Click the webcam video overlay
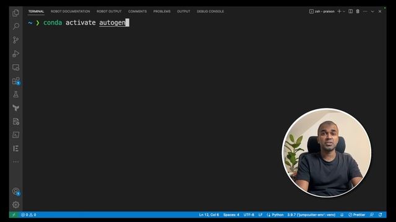Image resolution: width=396 pixels, height=222 pixels. click(327, 153)
